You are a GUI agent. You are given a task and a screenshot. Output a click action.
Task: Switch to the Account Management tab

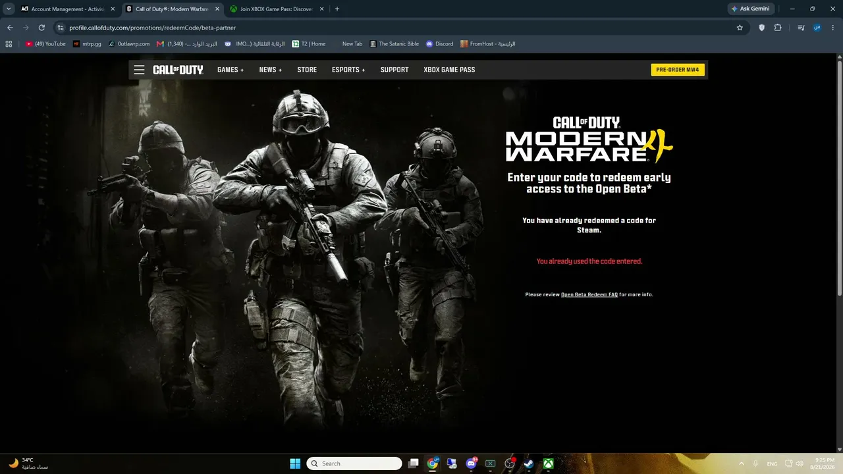tap(68, 9)
